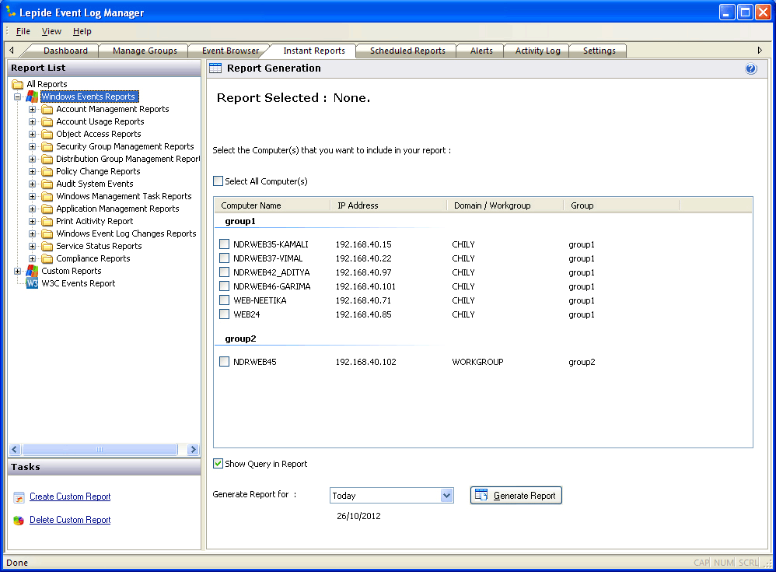Click the Report List scroll right arrow
The height and width of the screenshot is (572, 776).
pos(193,449)
